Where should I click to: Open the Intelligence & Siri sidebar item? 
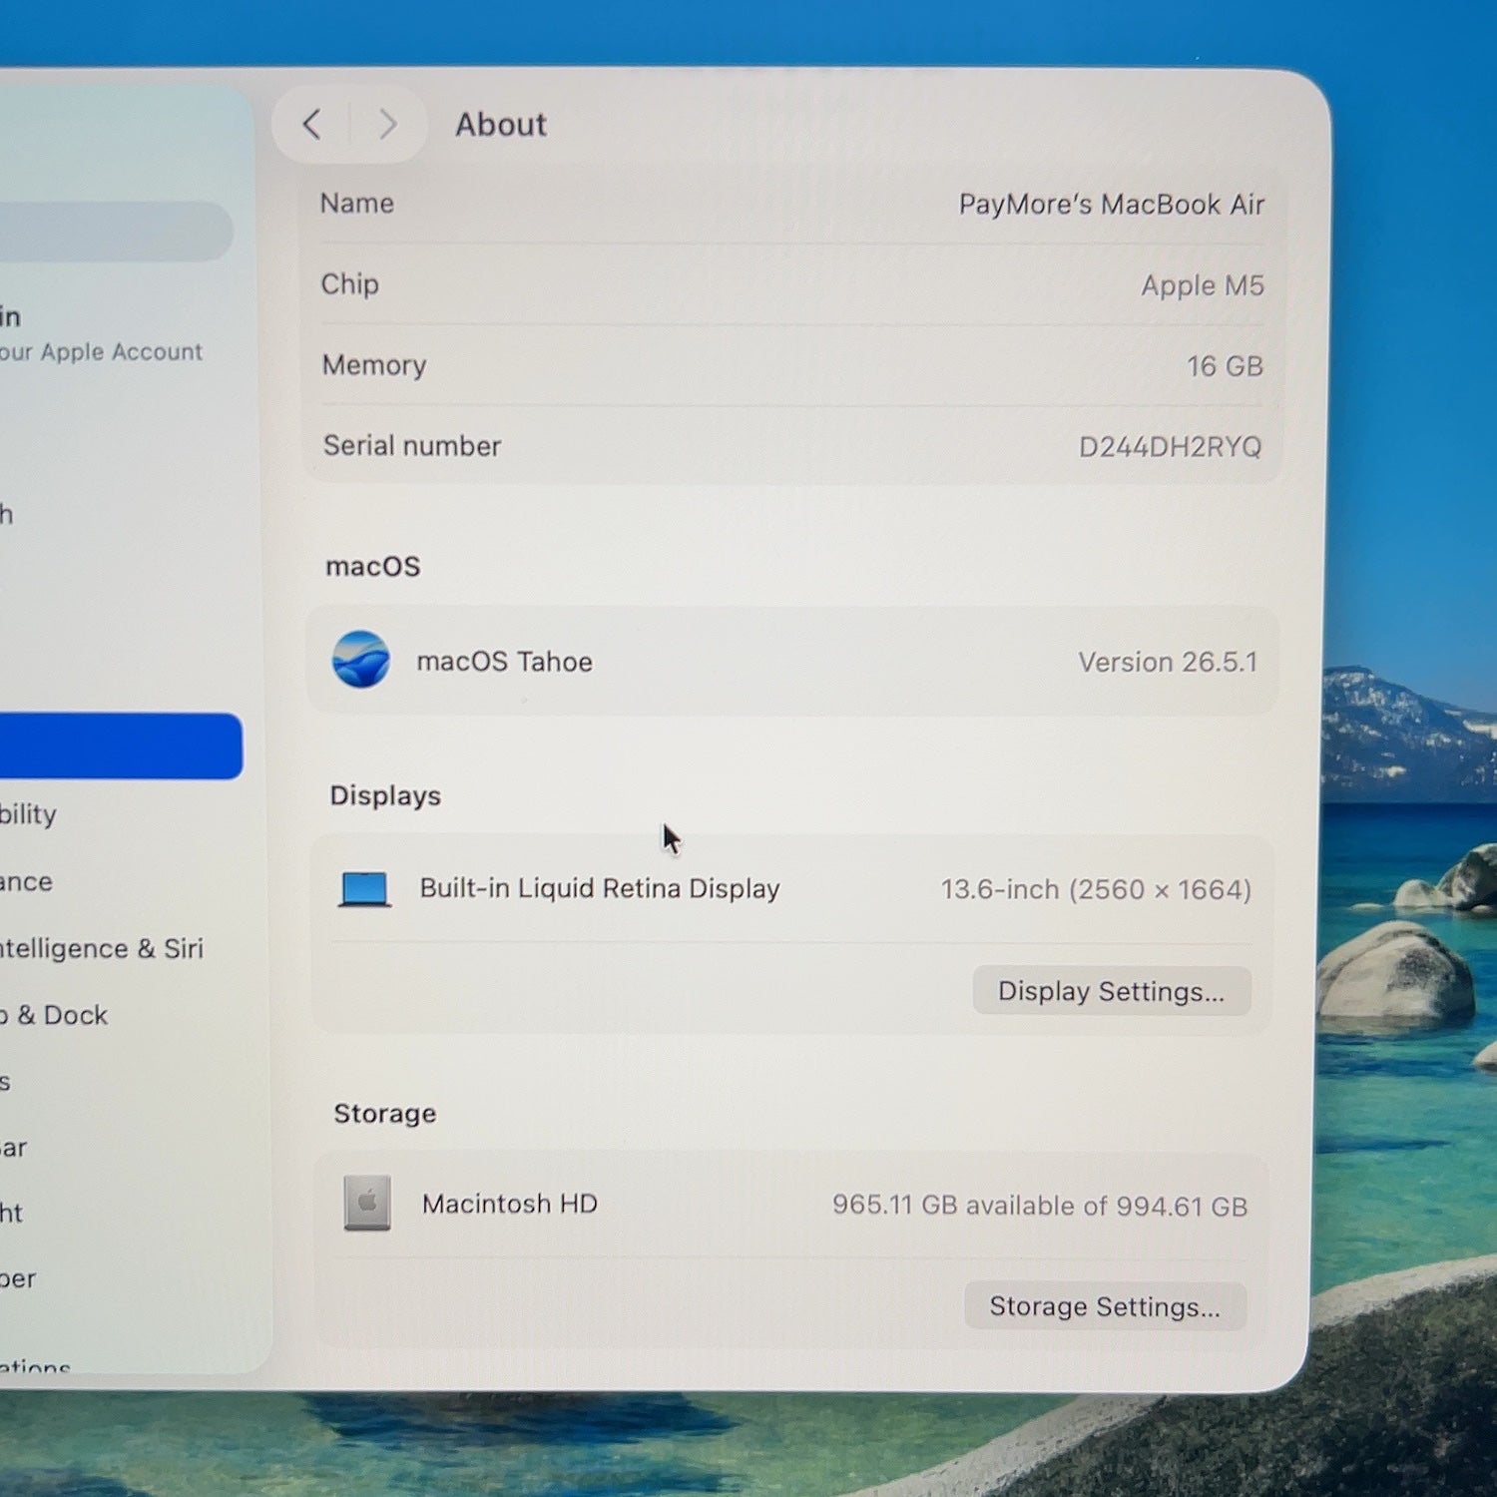click(102, 948)
